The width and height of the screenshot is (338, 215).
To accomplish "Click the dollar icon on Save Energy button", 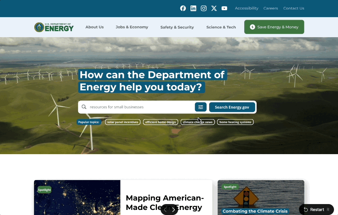I will pyautogui.click(x=253, y=27).
